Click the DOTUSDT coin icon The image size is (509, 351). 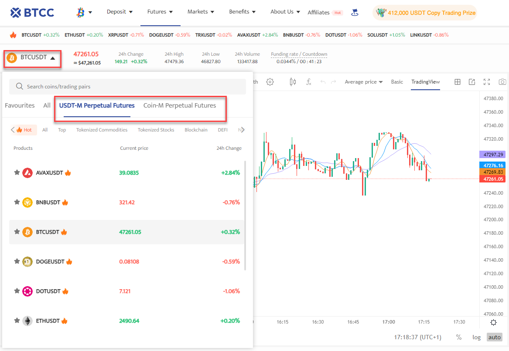click(27, 291)
